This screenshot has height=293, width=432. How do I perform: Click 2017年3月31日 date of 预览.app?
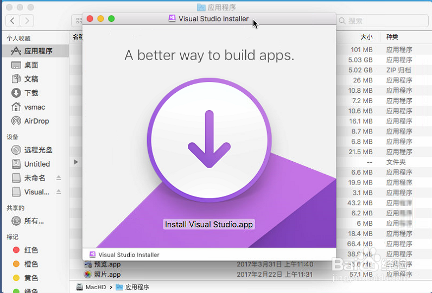tap(275, 264)
